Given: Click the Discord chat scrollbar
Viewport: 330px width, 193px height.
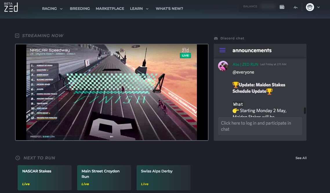Looking at the screenshot, I should click(x=305, y=111).
